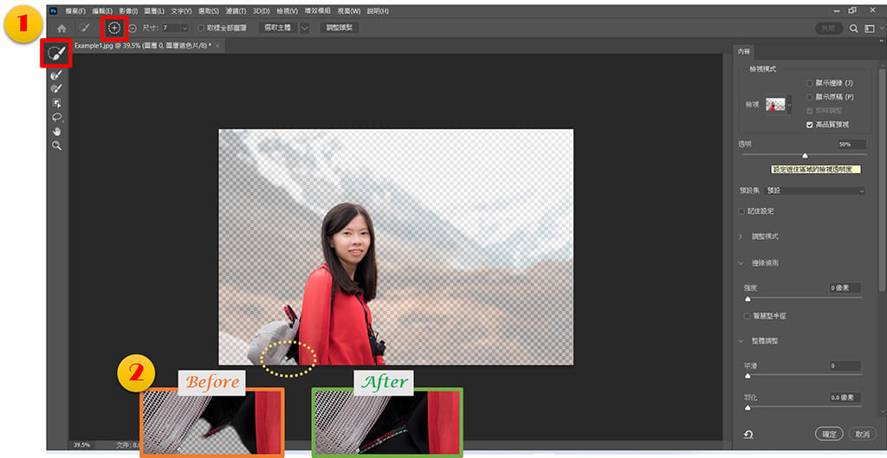Click the 確定 button
Screen dimensions: 887x458
click(x=829, y=433)
